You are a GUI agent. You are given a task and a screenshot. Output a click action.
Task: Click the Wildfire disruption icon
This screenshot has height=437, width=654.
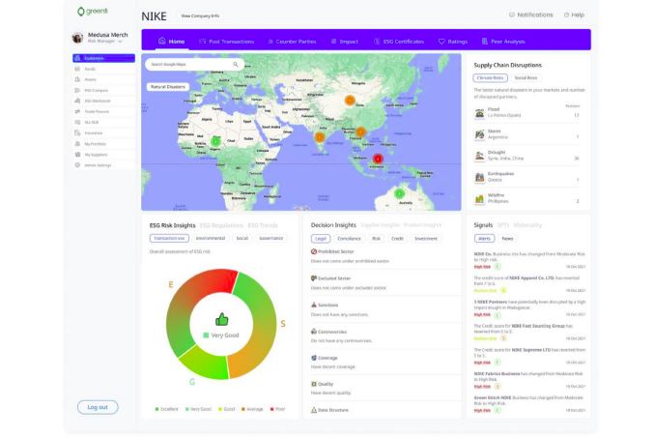pos(480,198)
